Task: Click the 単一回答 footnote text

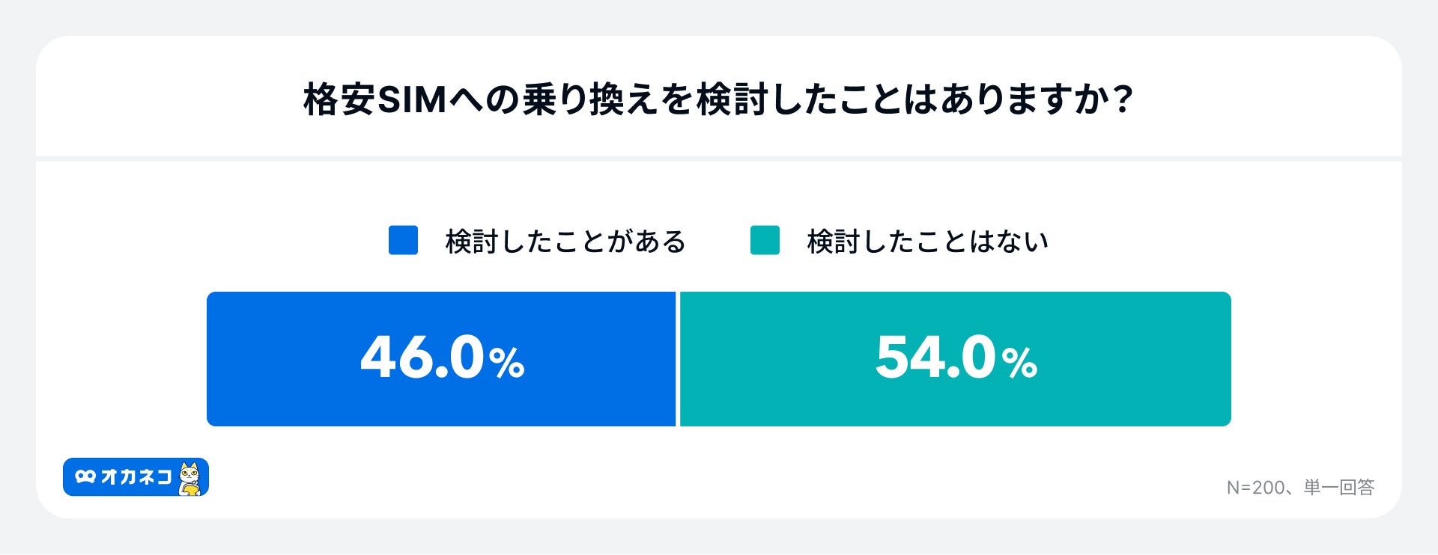Action: tap(1339, 488)
